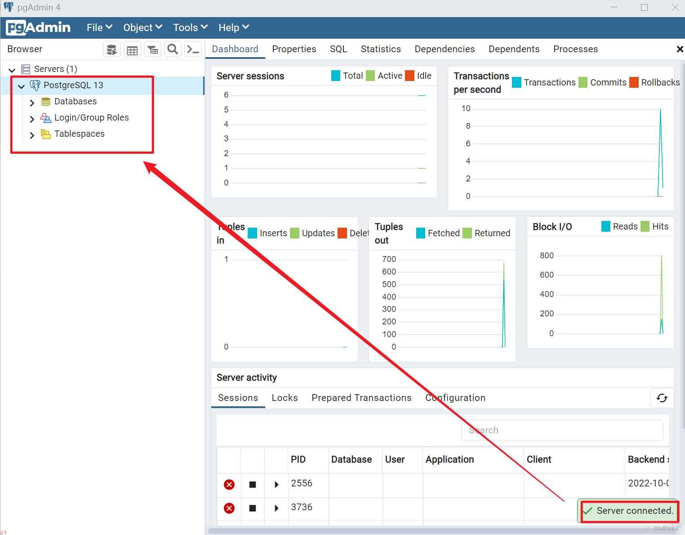Screen dimensions: 685x535
Task: Click the horizontal scrollbar at bottom
Action: pos(443,531)
